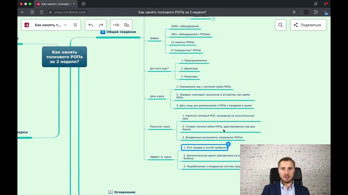
Task: Select the 'Цель курса' topic
Action: click(157, 96)
